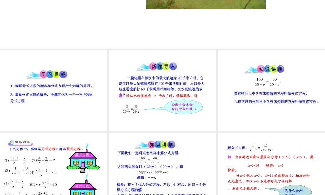Select the 分式方程 house graphic
The width and height of the screenshot is (325, 195).
click(83, 188)
